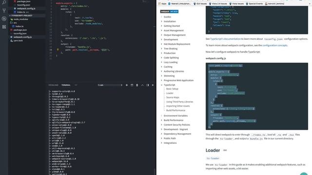Open the Vista 2.4 Issues bookmark
This screenshot has height=175, width=312.
pos(218,3)
